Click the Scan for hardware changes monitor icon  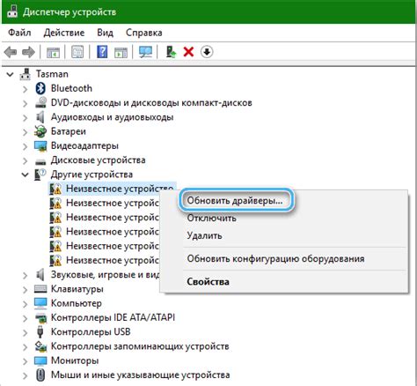tap(145, 52)
